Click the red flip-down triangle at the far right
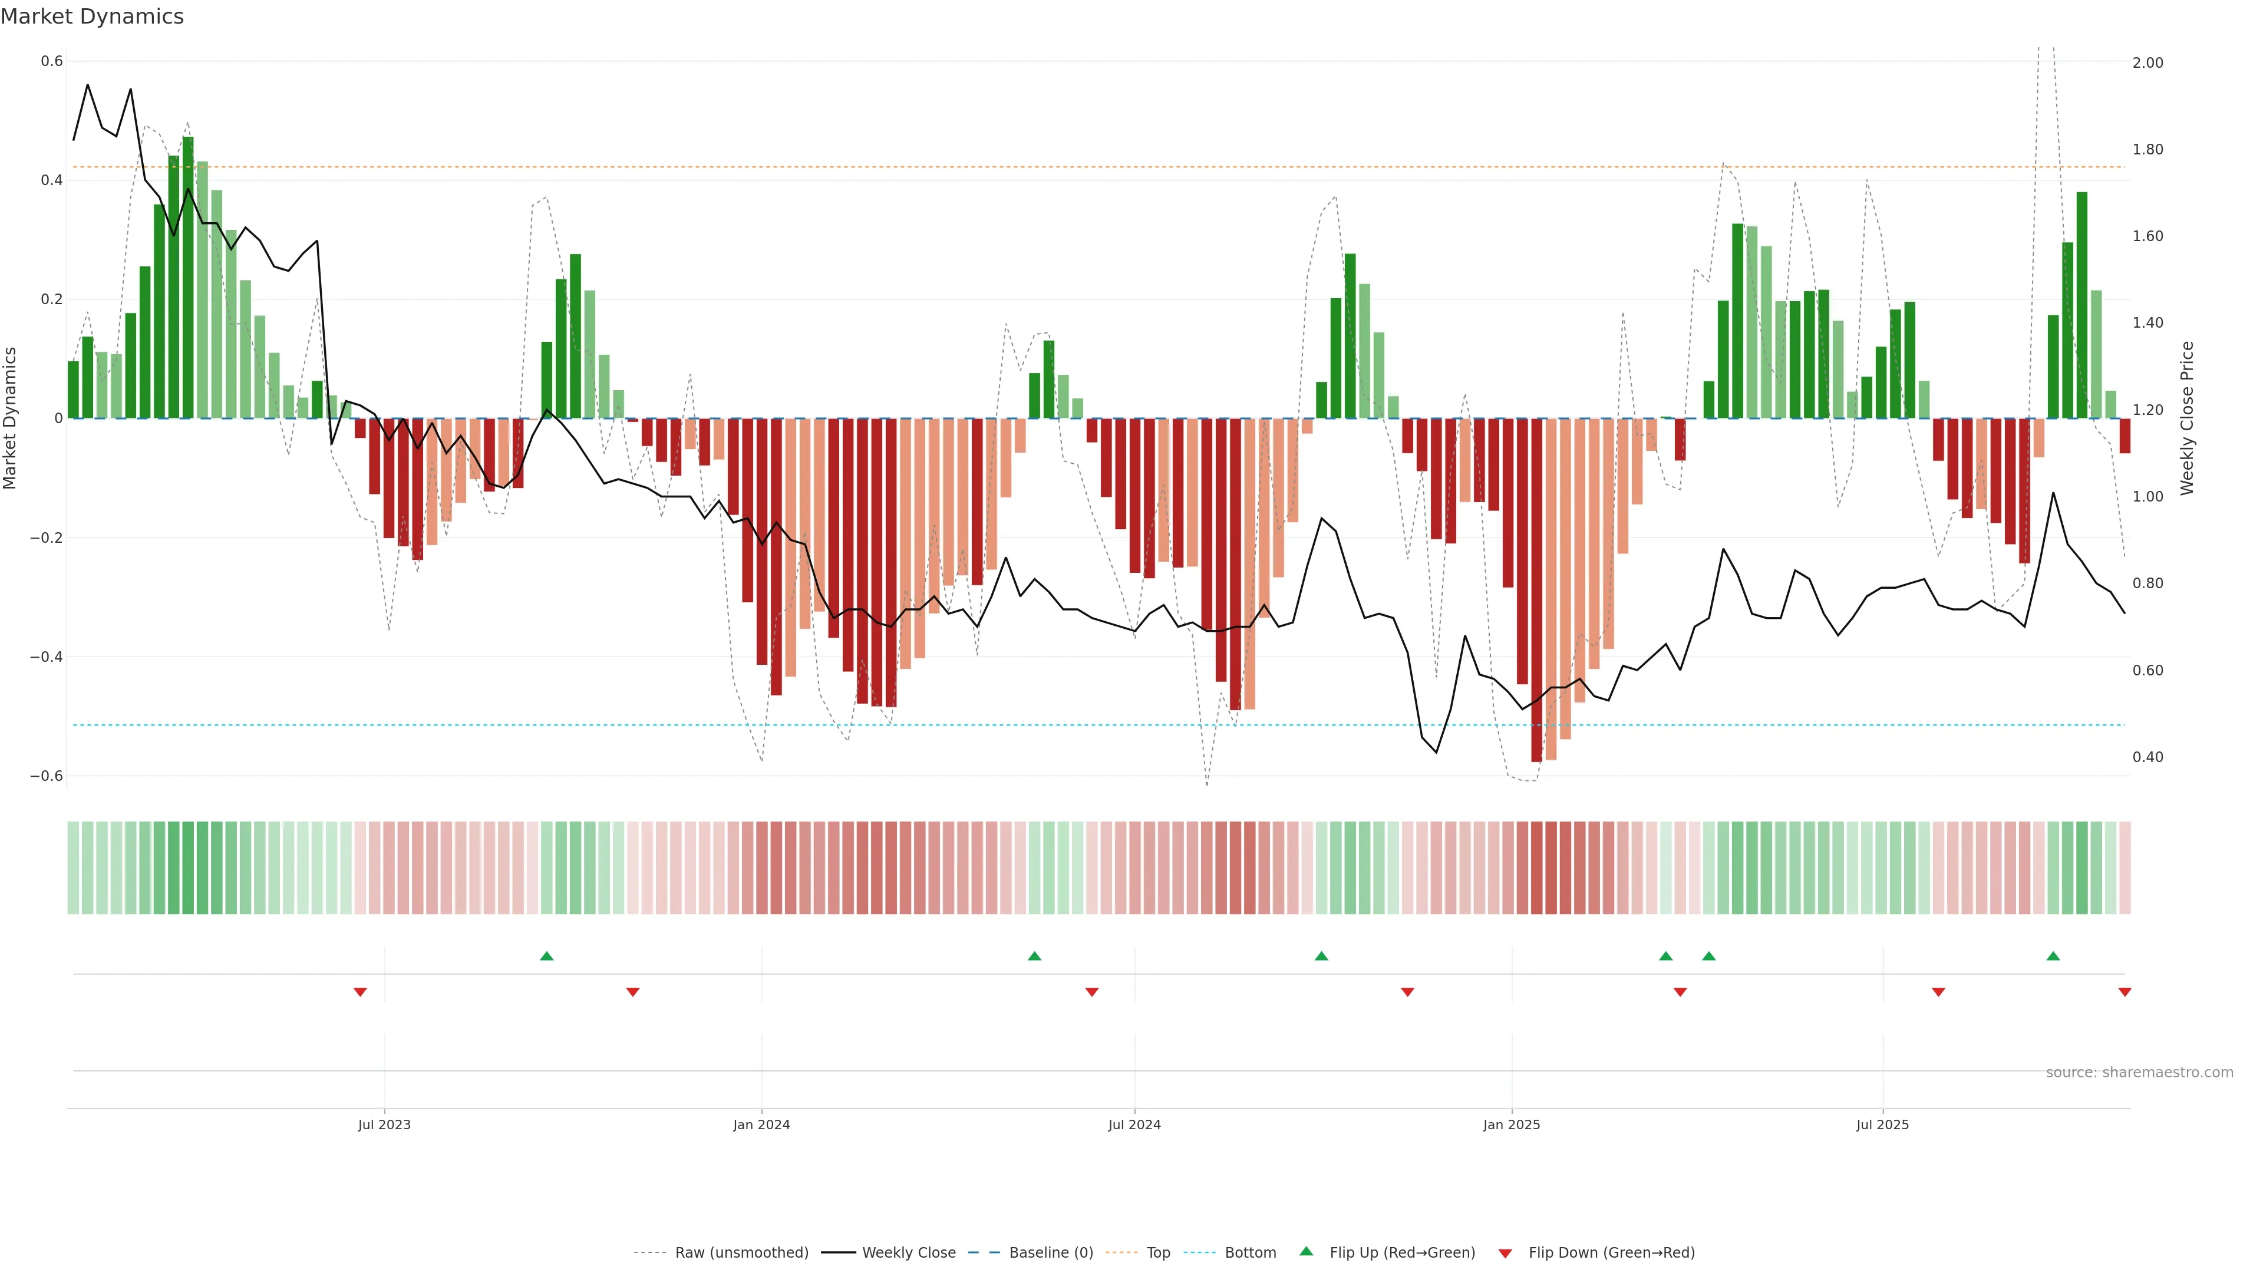The image size is (2263, 1273). [x=2124, y=992]
